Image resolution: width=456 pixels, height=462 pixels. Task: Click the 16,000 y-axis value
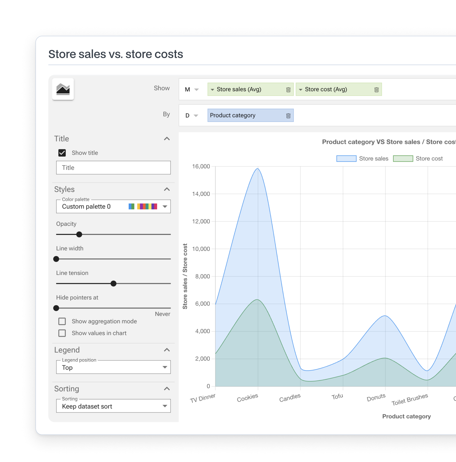point(201,166)
